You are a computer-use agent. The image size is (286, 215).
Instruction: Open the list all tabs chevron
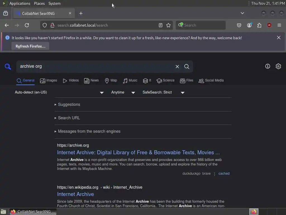click(242, 13)
